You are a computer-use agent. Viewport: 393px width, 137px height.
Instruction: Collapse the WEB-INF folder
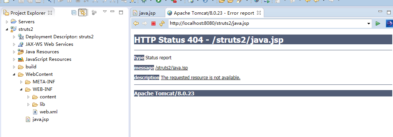[21, 89]
